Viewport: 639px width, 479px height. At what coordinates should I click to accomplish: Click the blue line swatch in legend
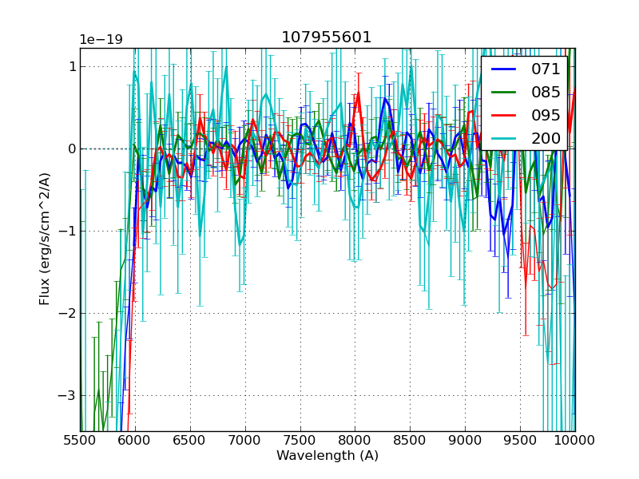pyautogui.click(x=504, y=69)
